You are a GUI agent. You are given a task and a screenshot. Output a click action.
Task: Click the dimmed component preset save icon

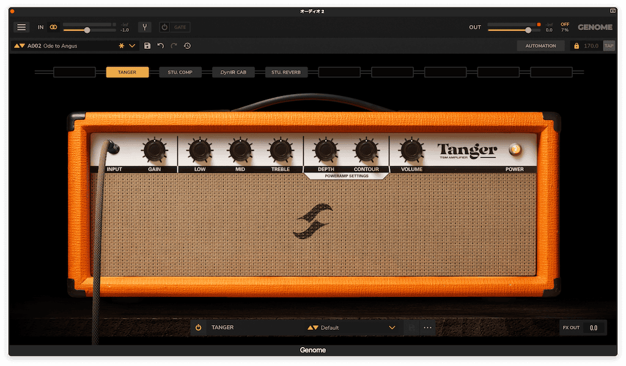pyautogui.click(x=411, y=328)
